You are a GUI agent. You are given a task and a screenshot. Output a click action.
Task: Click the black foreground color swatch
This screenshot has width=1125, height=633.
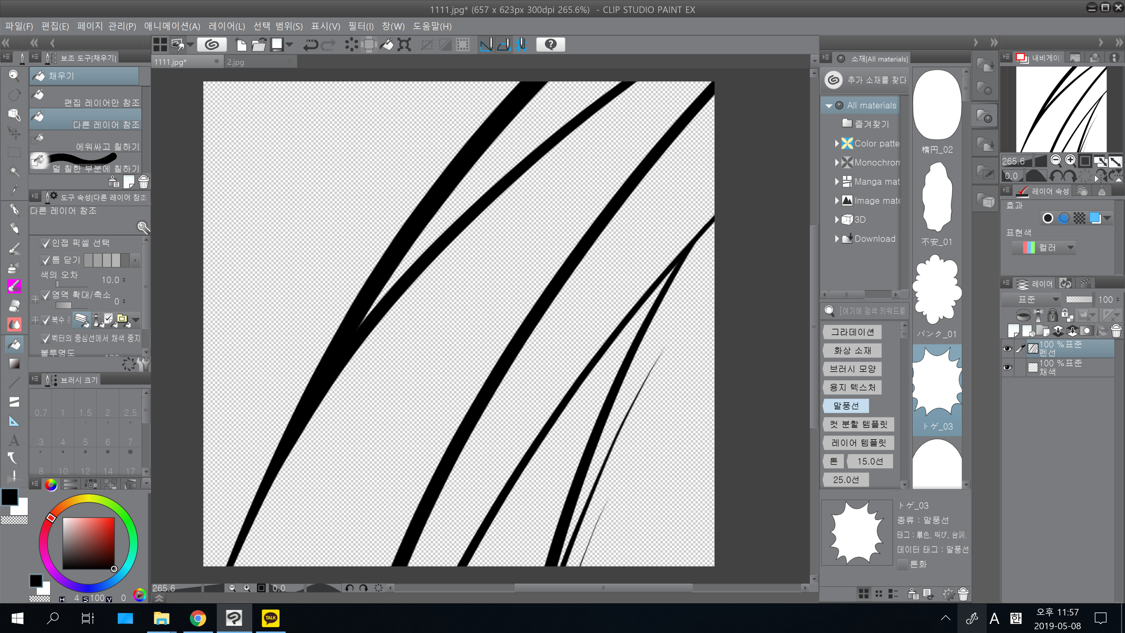pos(10,497)
